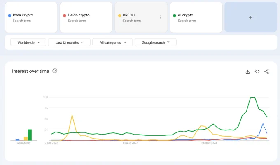
Task: Click the 2 apr 2023 axis date
Action: click(x=51, y=143)
